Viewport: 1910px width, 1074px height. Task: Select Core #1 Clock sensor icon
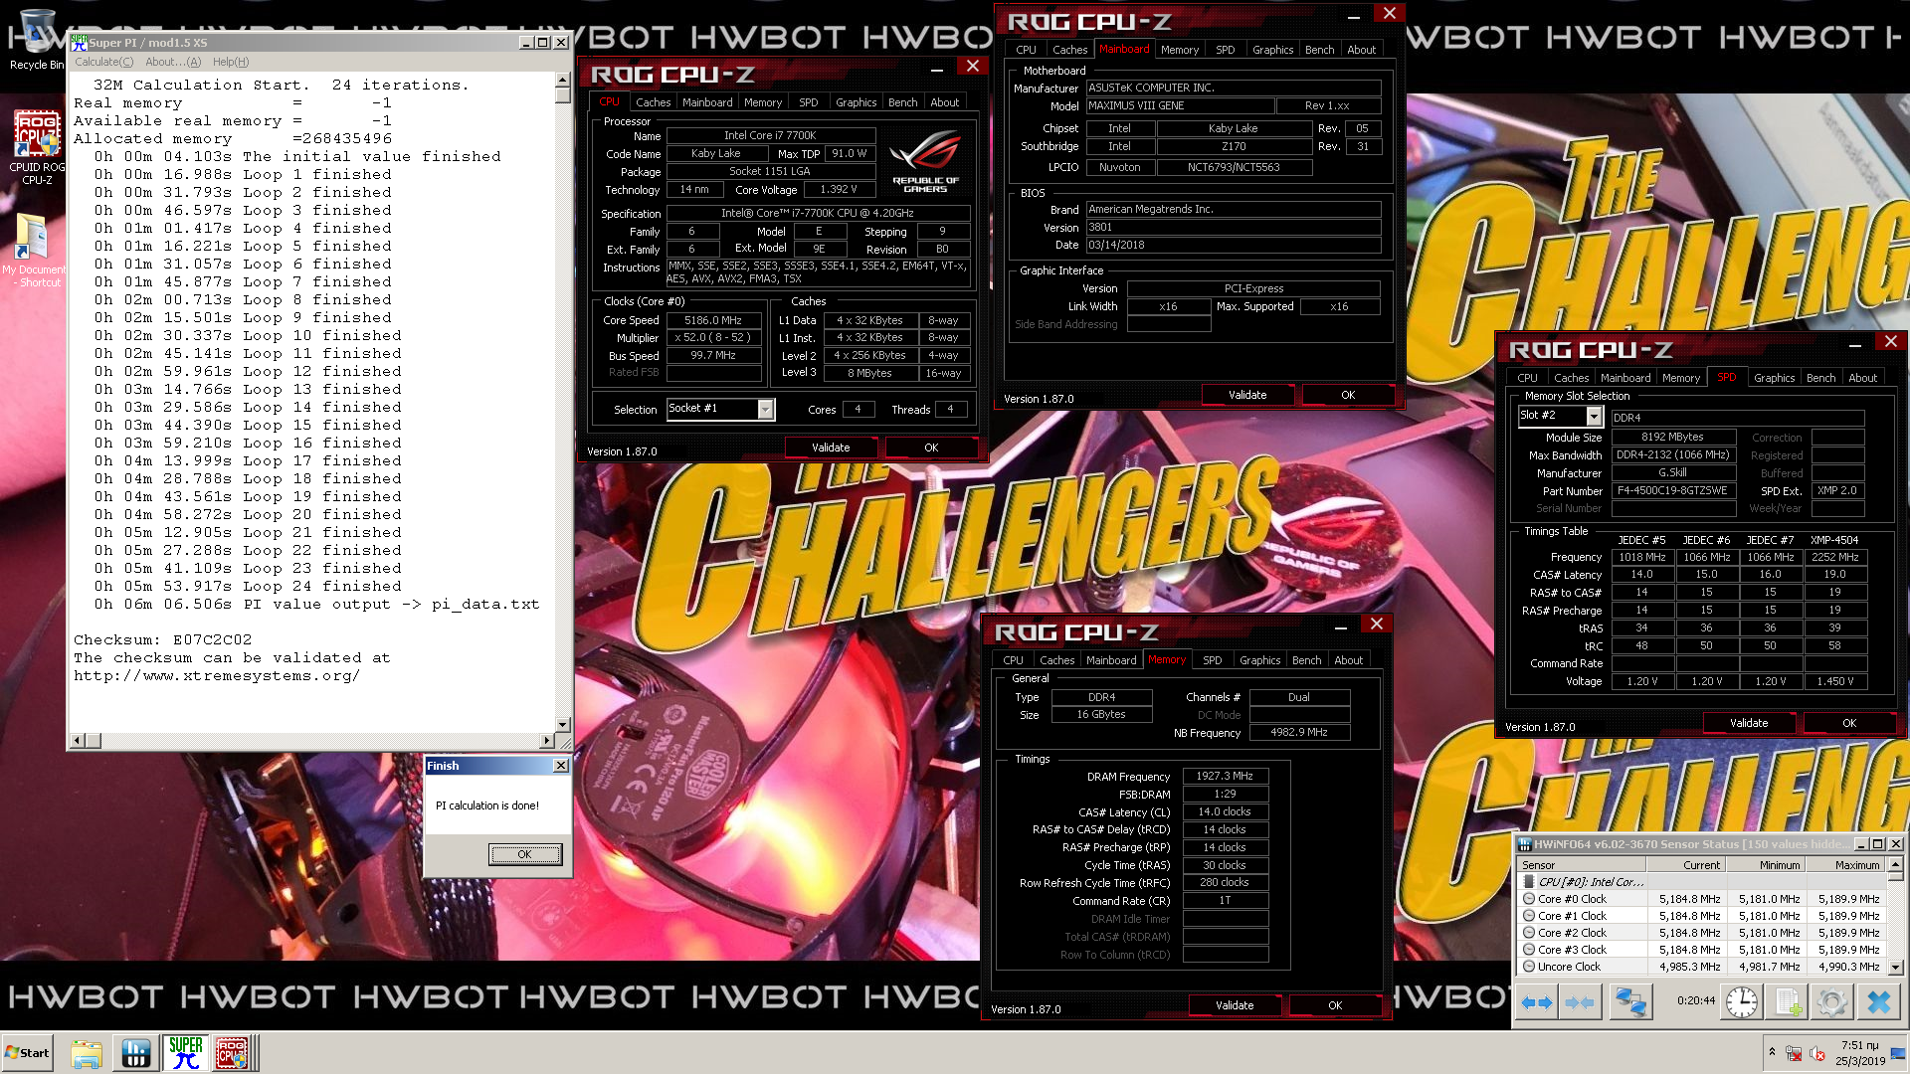1529,916
